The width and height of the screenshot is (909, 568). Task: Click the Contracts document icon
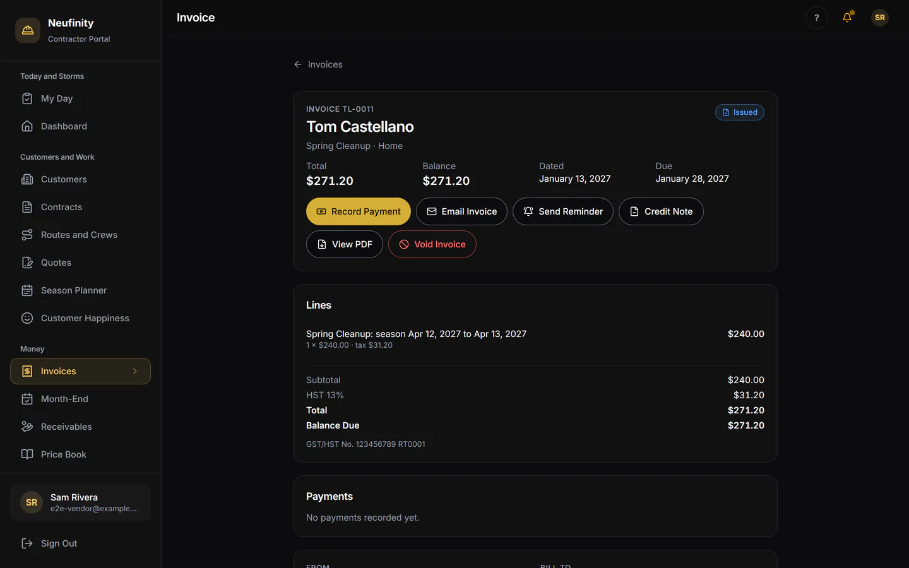[27, 207]
